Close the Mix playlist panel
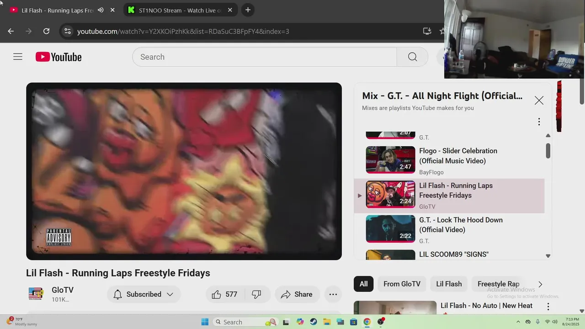 539,101
